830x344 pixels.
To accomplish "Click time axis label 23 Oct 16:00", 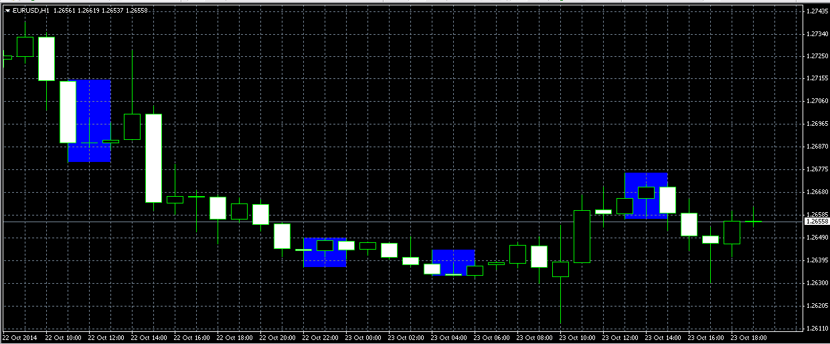I will click(705, 338).
